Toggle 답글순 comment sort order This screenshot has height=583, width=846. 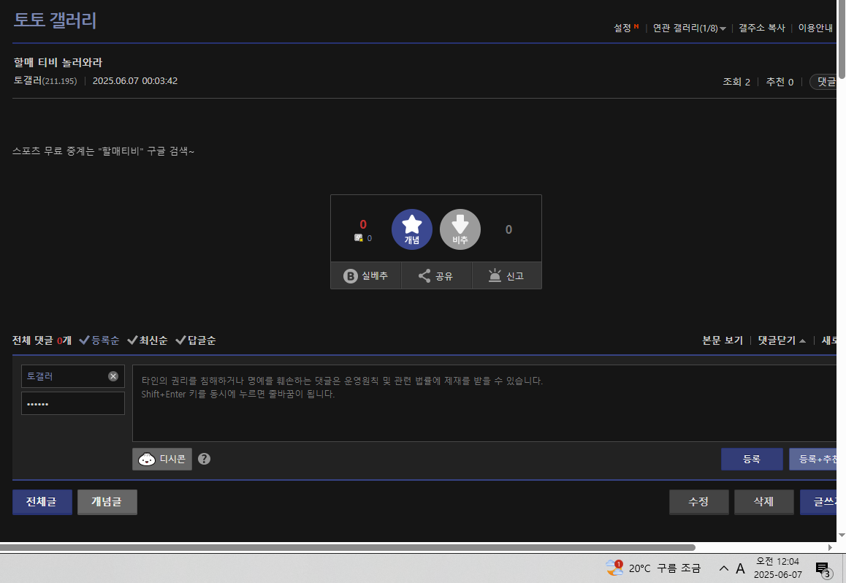click(196, 340)
